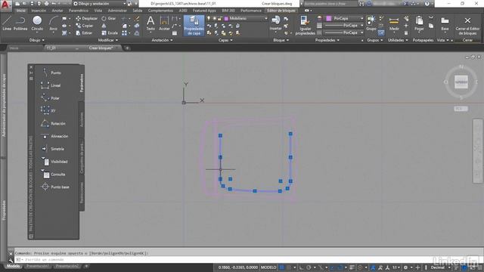Expand the Modificar panel
This screenshot has width=484, height=272.
[107, 40]
